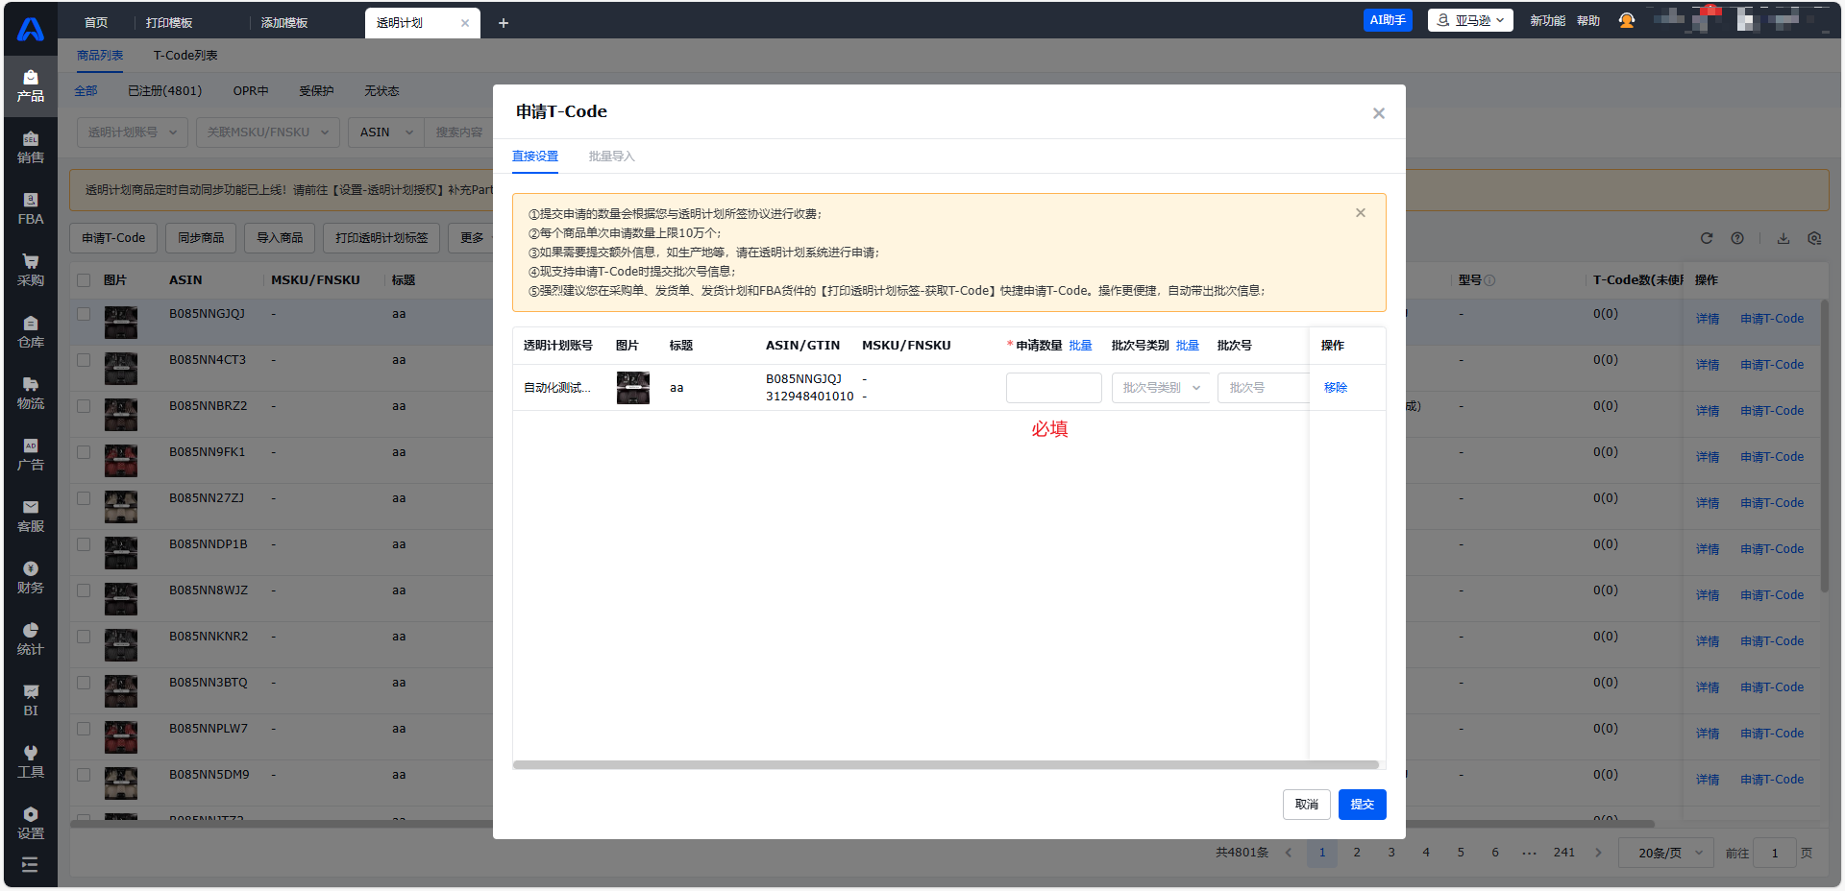Click the refresh icon above the table
Screen dimensions: 1845x891
pos(1707,238)
